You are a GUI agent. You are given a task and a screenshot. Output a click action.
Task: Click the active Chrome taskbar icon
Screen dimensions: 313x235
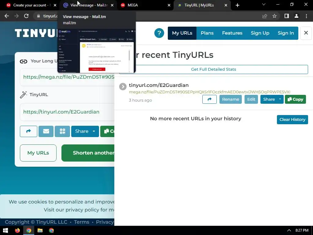pyautogui.click(x=29, y=230)
